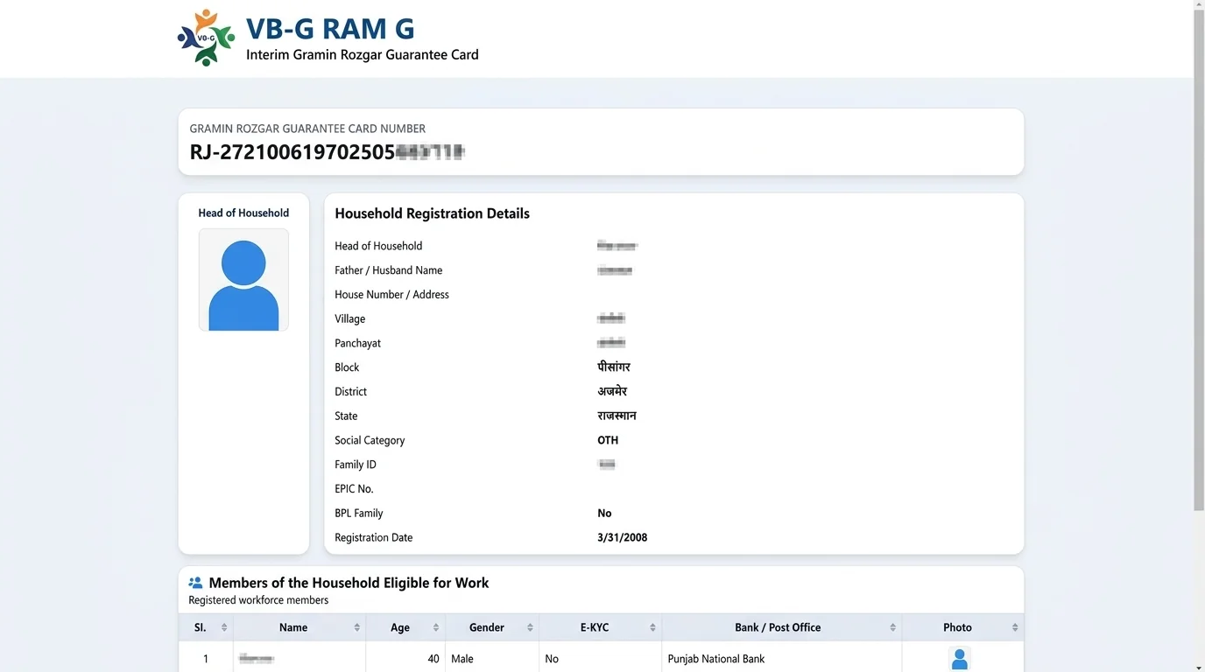The width and height of the screenshot is (1205, 672).
Task: Click the "EPIC No." label
Action: pos(354,489)
